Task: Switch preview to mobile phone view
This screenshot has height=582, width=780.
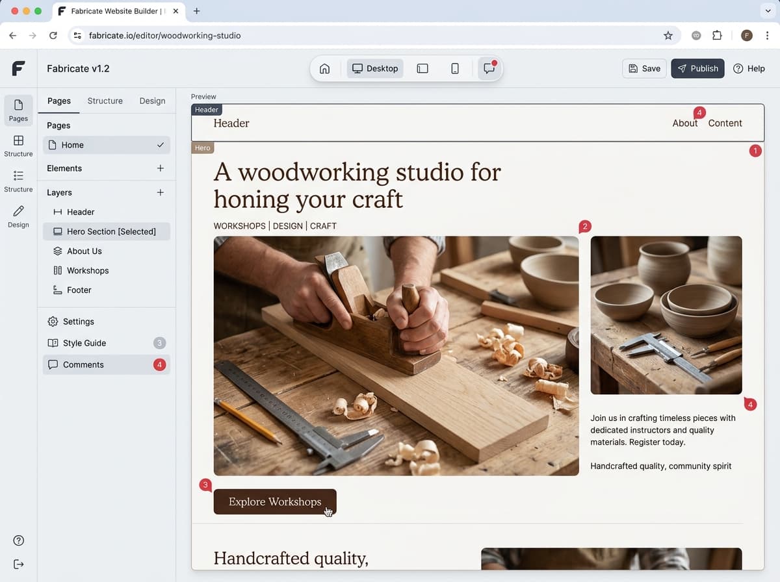Action: click(x=455, y=69)
